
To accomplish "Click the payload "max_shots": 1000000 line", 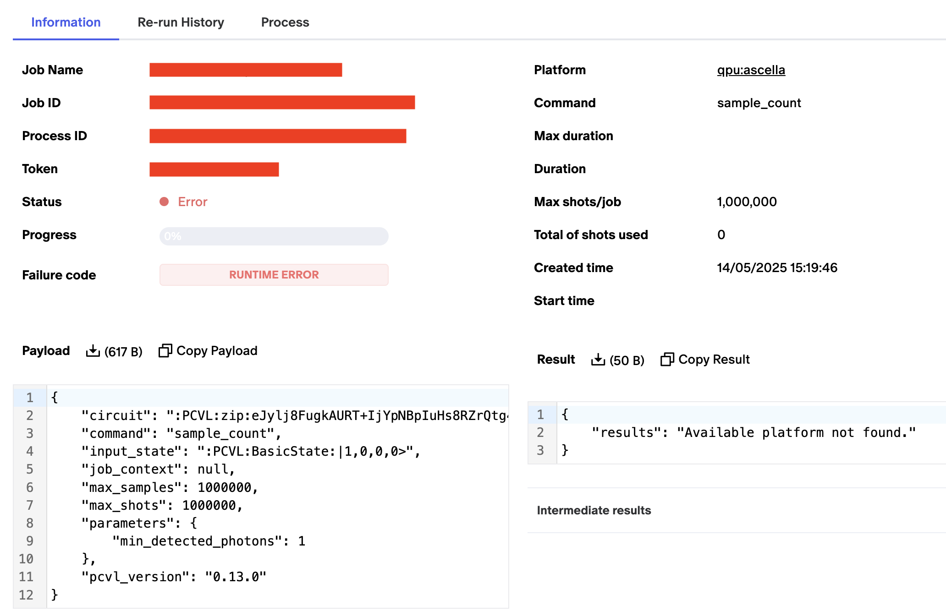I will point(278,505).
